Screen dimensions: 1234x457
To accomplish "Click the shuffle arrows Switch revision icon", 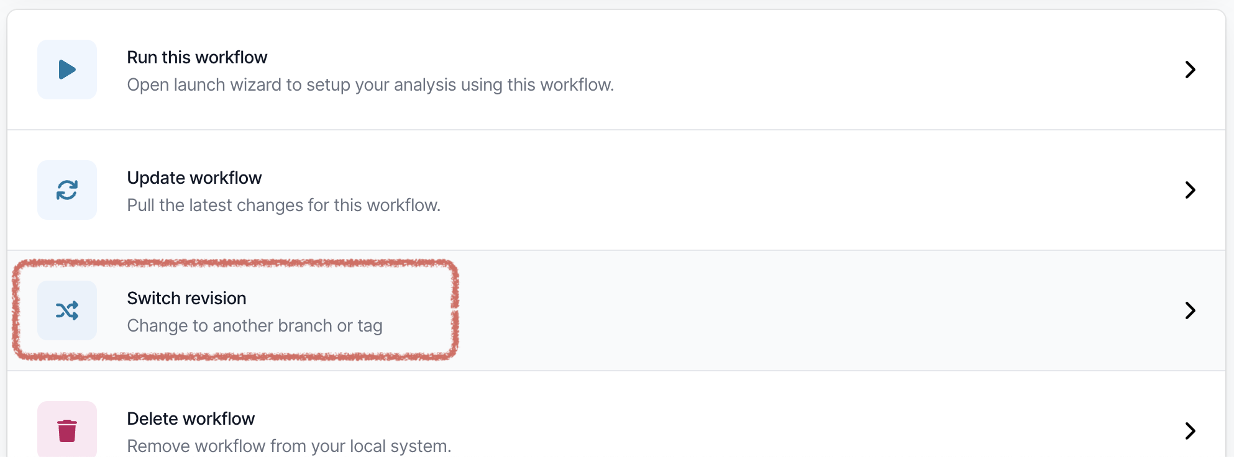I will coord(67,310).
